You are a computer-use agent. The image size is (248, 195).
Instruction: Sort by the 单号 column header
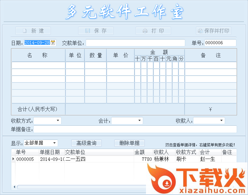pos(27,152)
